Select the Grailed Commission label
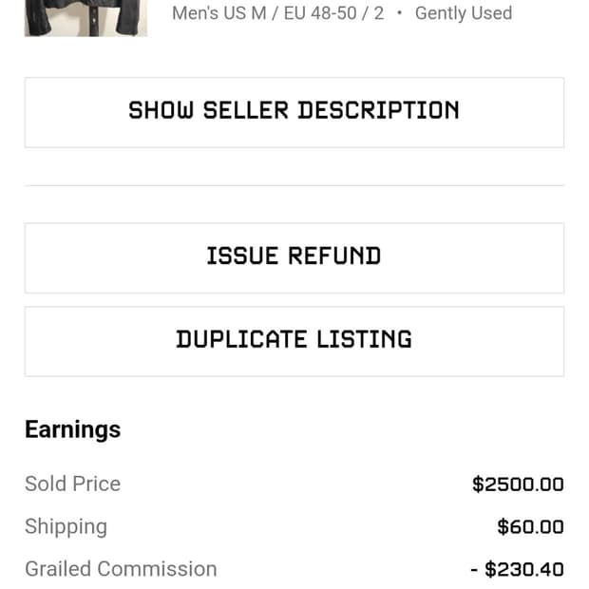This screenshot has width=589, height=589. pyautogui.click(x=121, y=569)
